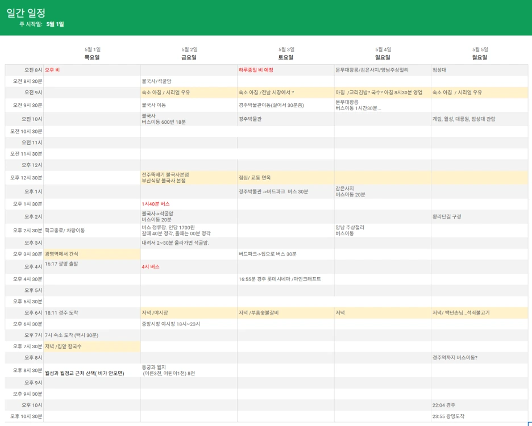Select the '저녁 /집앞 칼국수' cell

[x=92, y=346]
